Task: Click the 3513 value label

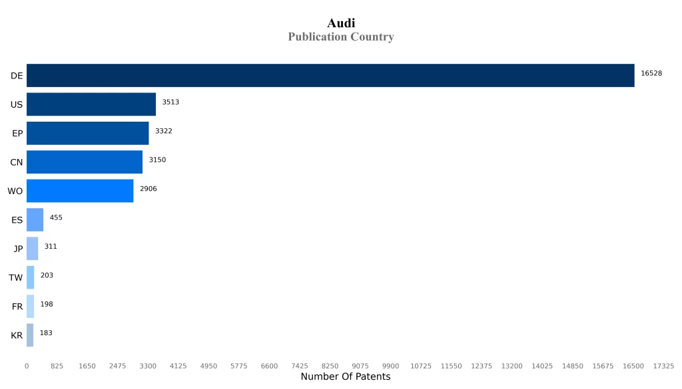Action: click(170, 102)
